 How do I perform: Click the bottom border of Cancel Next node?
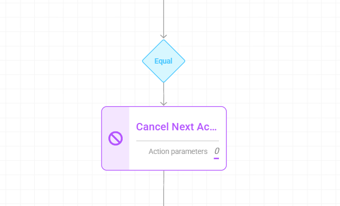[x=164, y=170]
